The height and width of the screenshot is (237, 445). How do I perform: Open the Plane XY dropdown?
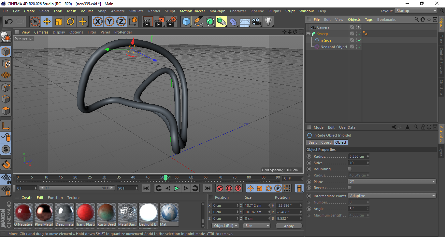pyautogui.click(x=392, y=181)
